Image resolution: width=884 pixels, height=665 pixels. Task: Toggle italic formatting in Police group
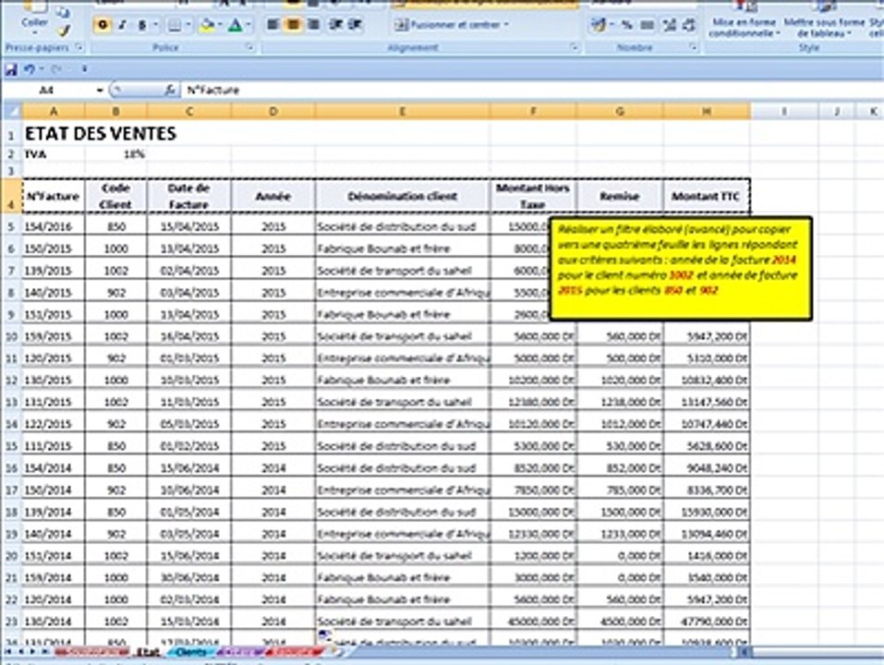[x=122, y=25]
